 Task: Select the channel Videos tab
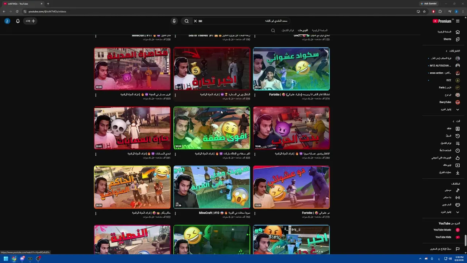tap(303, 30)
